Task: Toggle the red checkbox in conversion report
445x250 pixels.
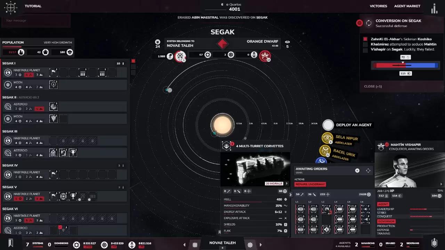Action: pos(365,39)
